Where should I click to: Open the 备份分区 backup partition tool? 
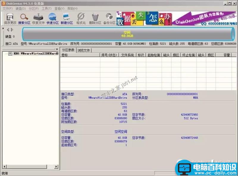[x=109, y=19]
